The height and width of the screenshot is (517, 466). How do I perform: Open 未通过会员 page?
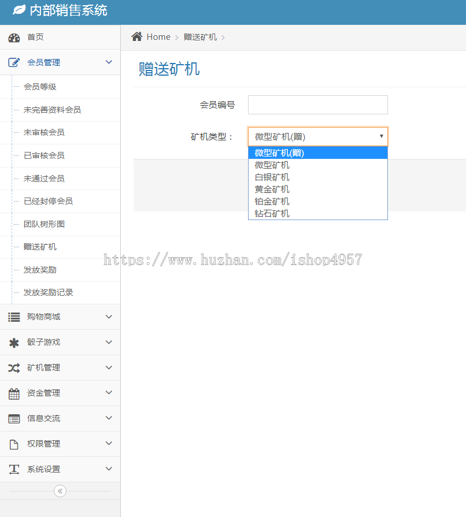pyautogui.click(x=60, y=178)
